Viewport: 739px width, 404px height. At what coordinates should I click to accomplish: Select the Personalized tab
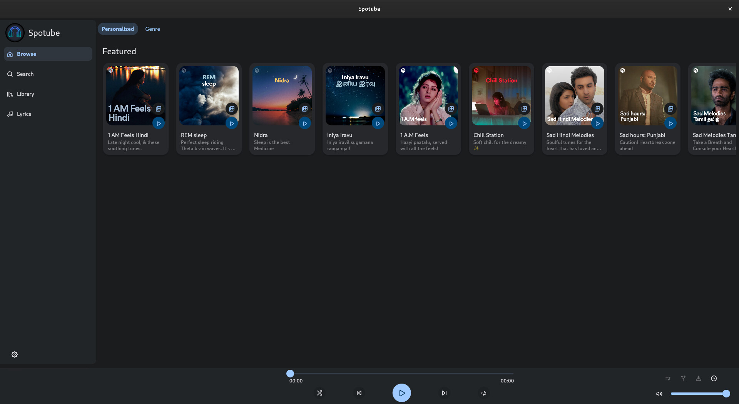[x=117, y=28]
